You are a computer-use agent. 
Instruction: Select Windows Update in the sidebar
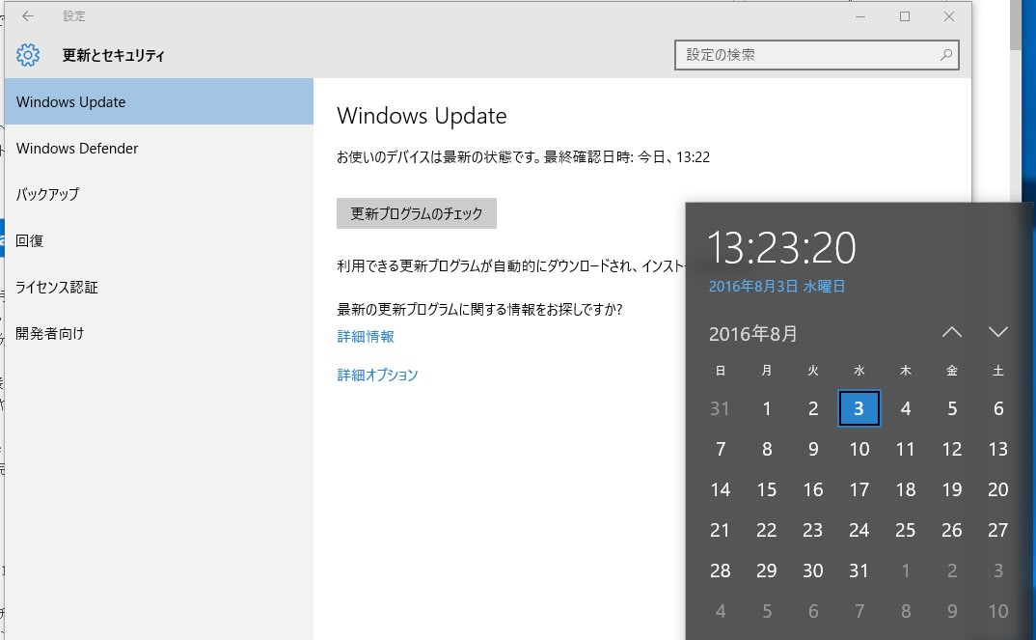click(x=158, y=101)
